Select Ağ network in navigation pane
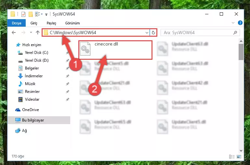Viewport: 250px width, 165px height. coord(21,131)
